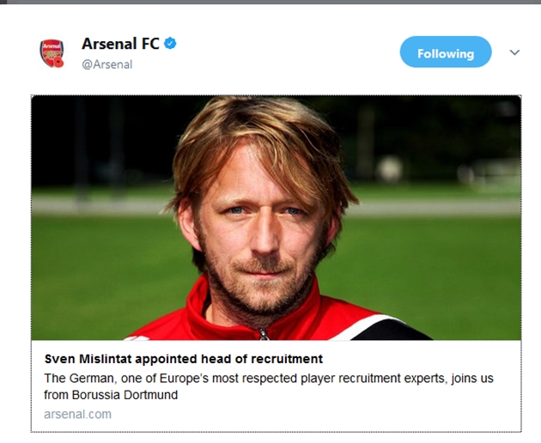Click the blue verified checkmark badge

point(171,43)
